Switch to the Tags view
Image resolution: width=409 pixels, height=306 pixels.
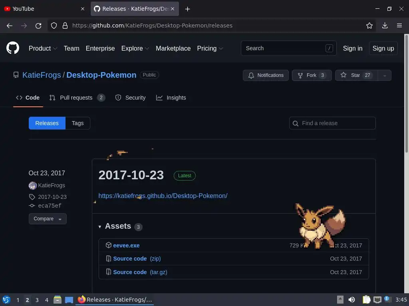pyautogui.click(x=78, y=123)
